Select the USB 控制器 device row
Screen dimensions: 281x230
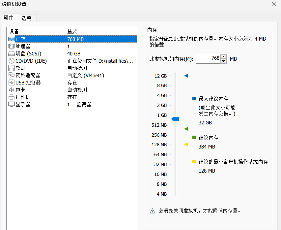(72, 82)
